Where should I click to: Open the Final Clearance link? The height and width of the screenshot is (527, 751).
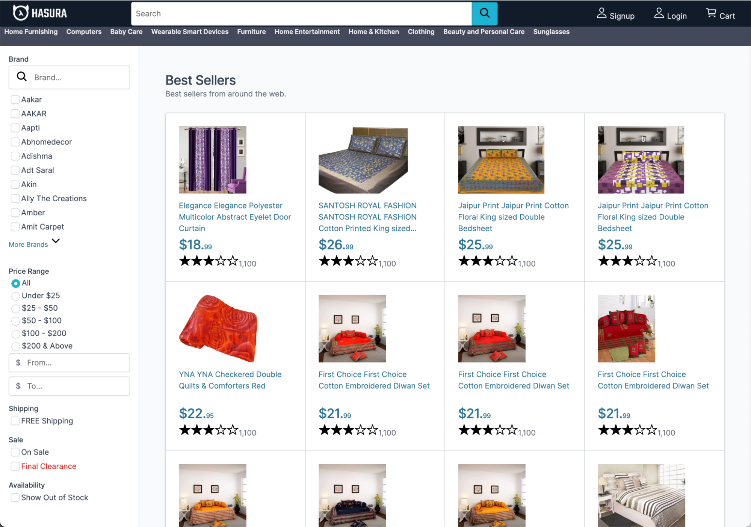(x=48, y=466)
